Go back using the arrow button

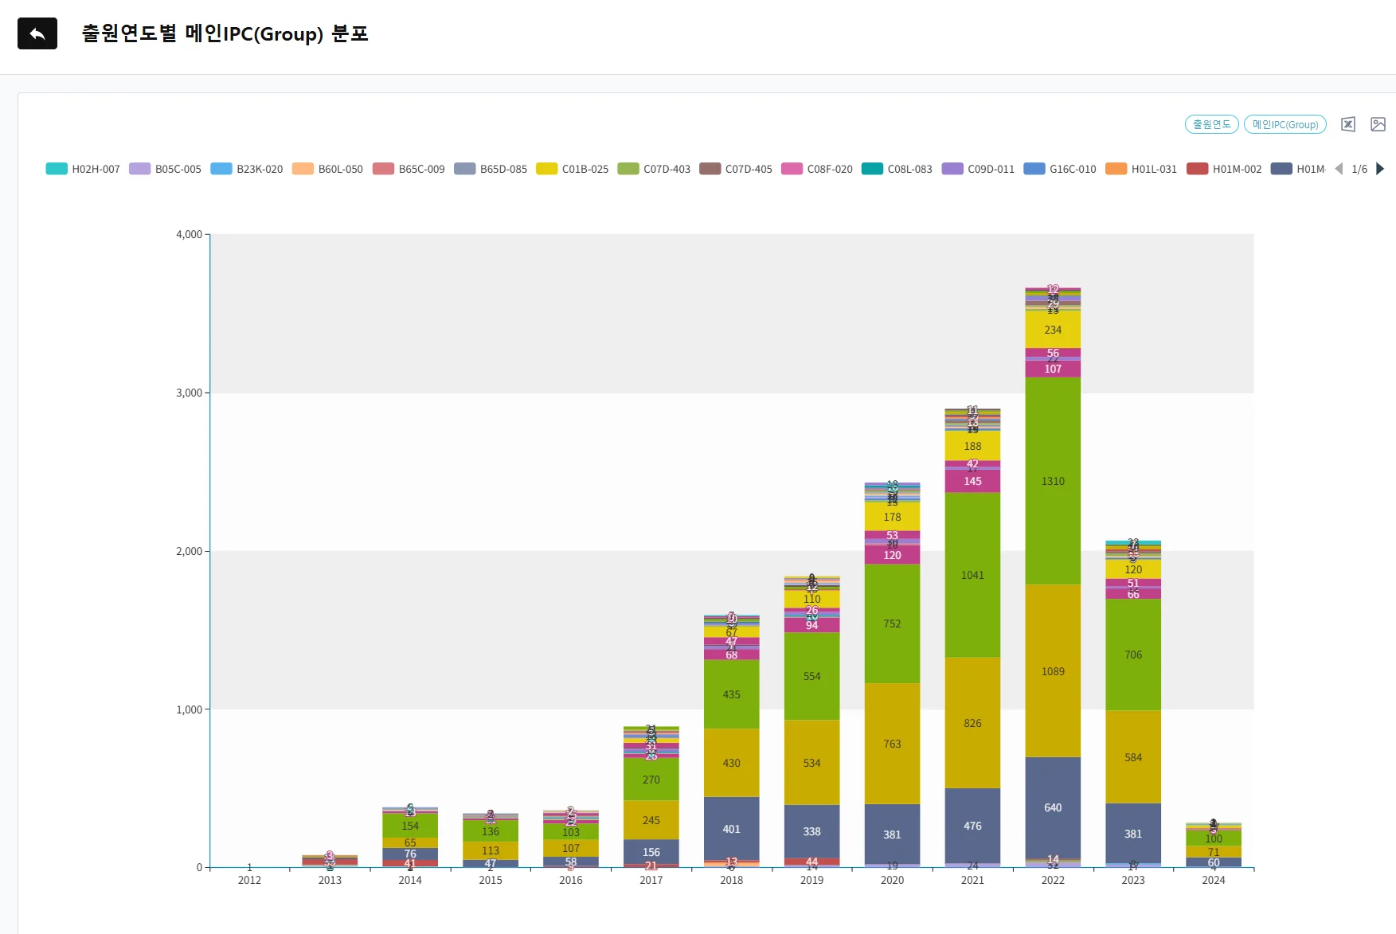[37, 33]
